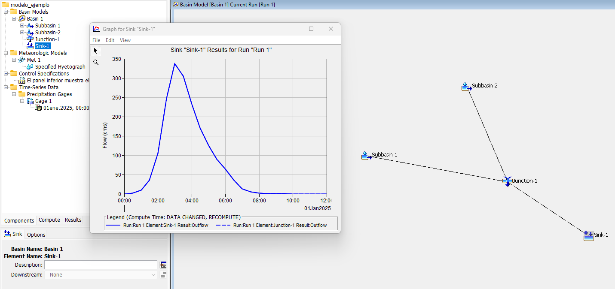Click the Subbasin-2 icon on basin map
Viewport: 615px width, 289px height.
click(x=465, y=87)
